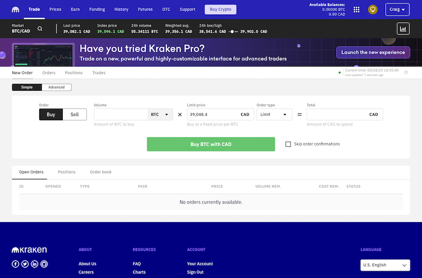
Task: Open the Limit order type dropdown
Action: click(274, 114)
